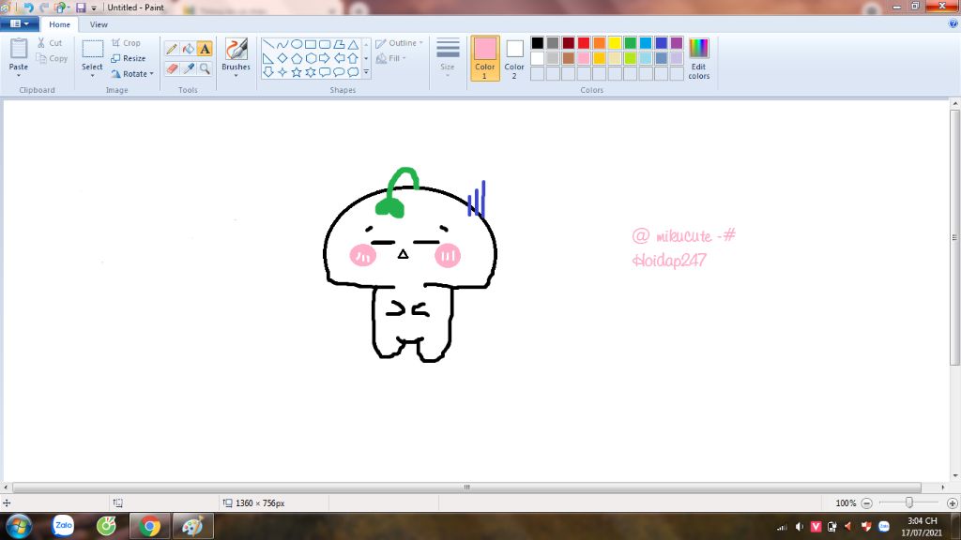Open Customize Quick Access Toolbar arrow

[94, 7]
